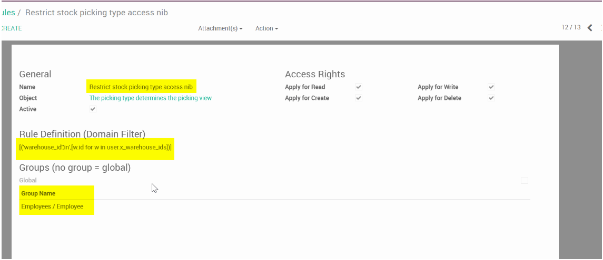The image size is (603, 260).
Task: Disable Apply for Delete checkbox
Action: pyautogui.click(x=491, y=98)
